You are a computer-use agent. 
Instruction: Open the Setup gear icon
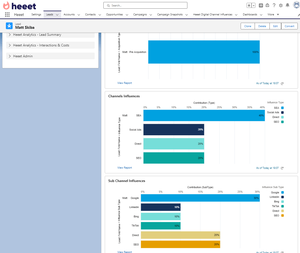click(281, 5)
